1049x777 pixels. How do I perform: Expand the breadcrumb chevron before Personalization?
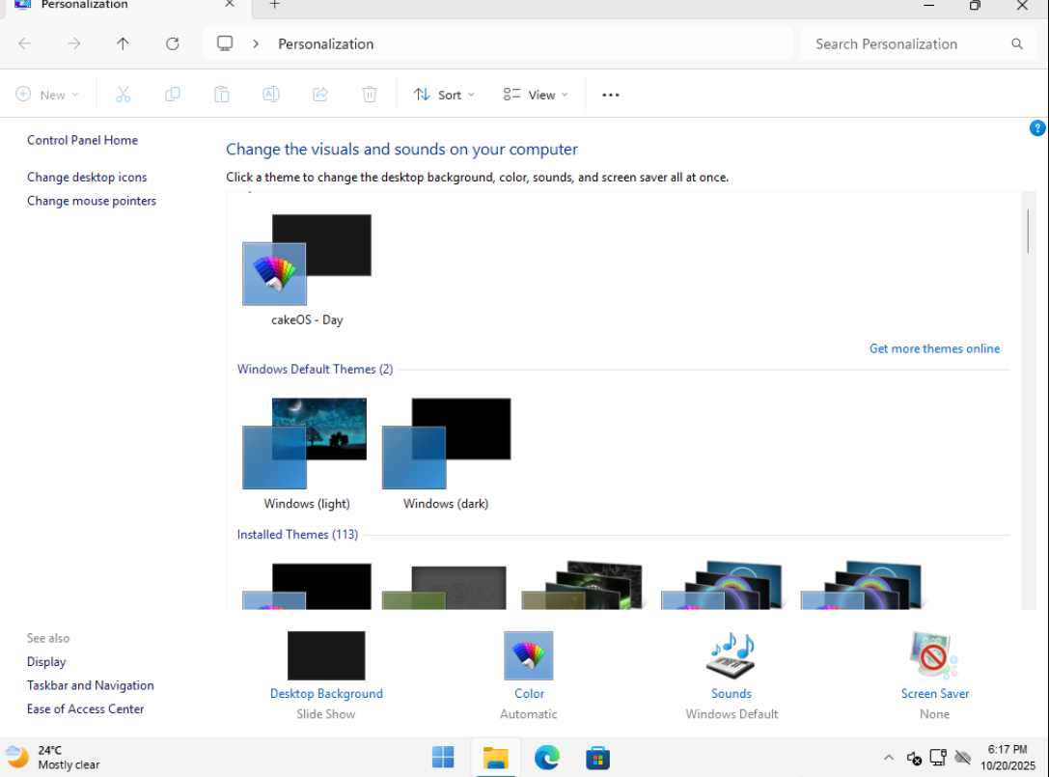pos(256,43)
